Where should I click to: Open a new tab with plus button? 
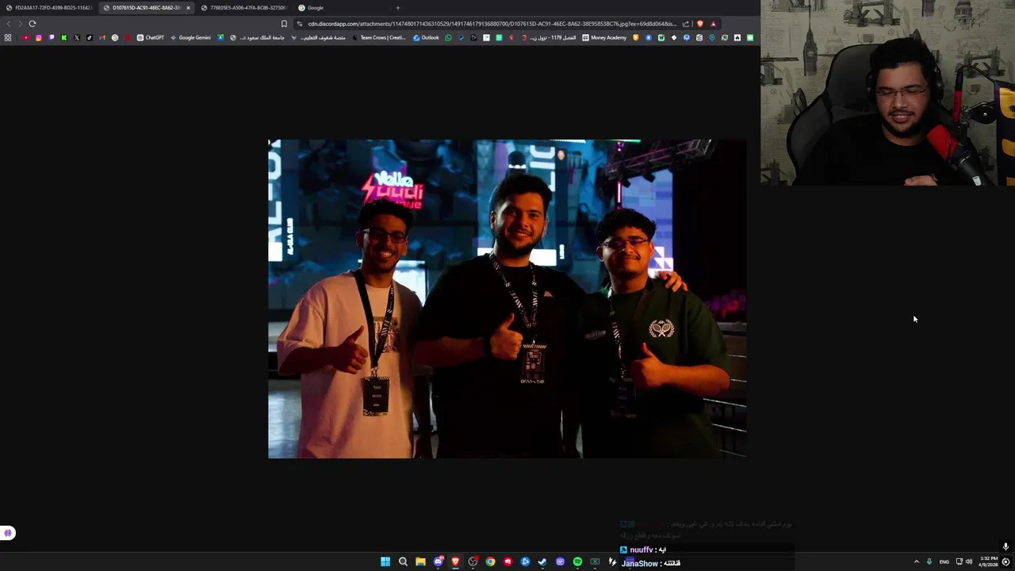(x=398, y=8)
